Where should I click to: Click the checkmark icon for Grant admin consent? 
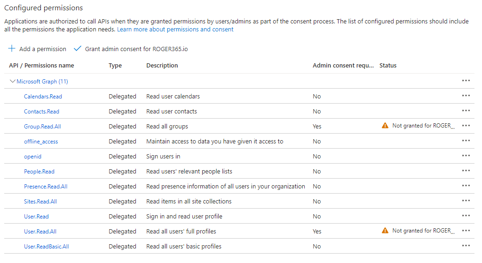pyautogui.click(x=78, y=49)
